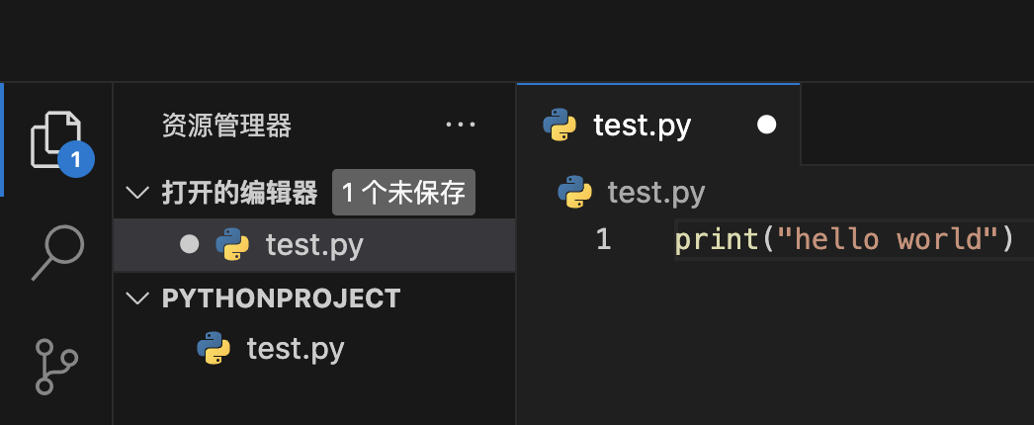Click the Python icon in open editors list
The image size is (1034, 425).
[x=232, y=244]
